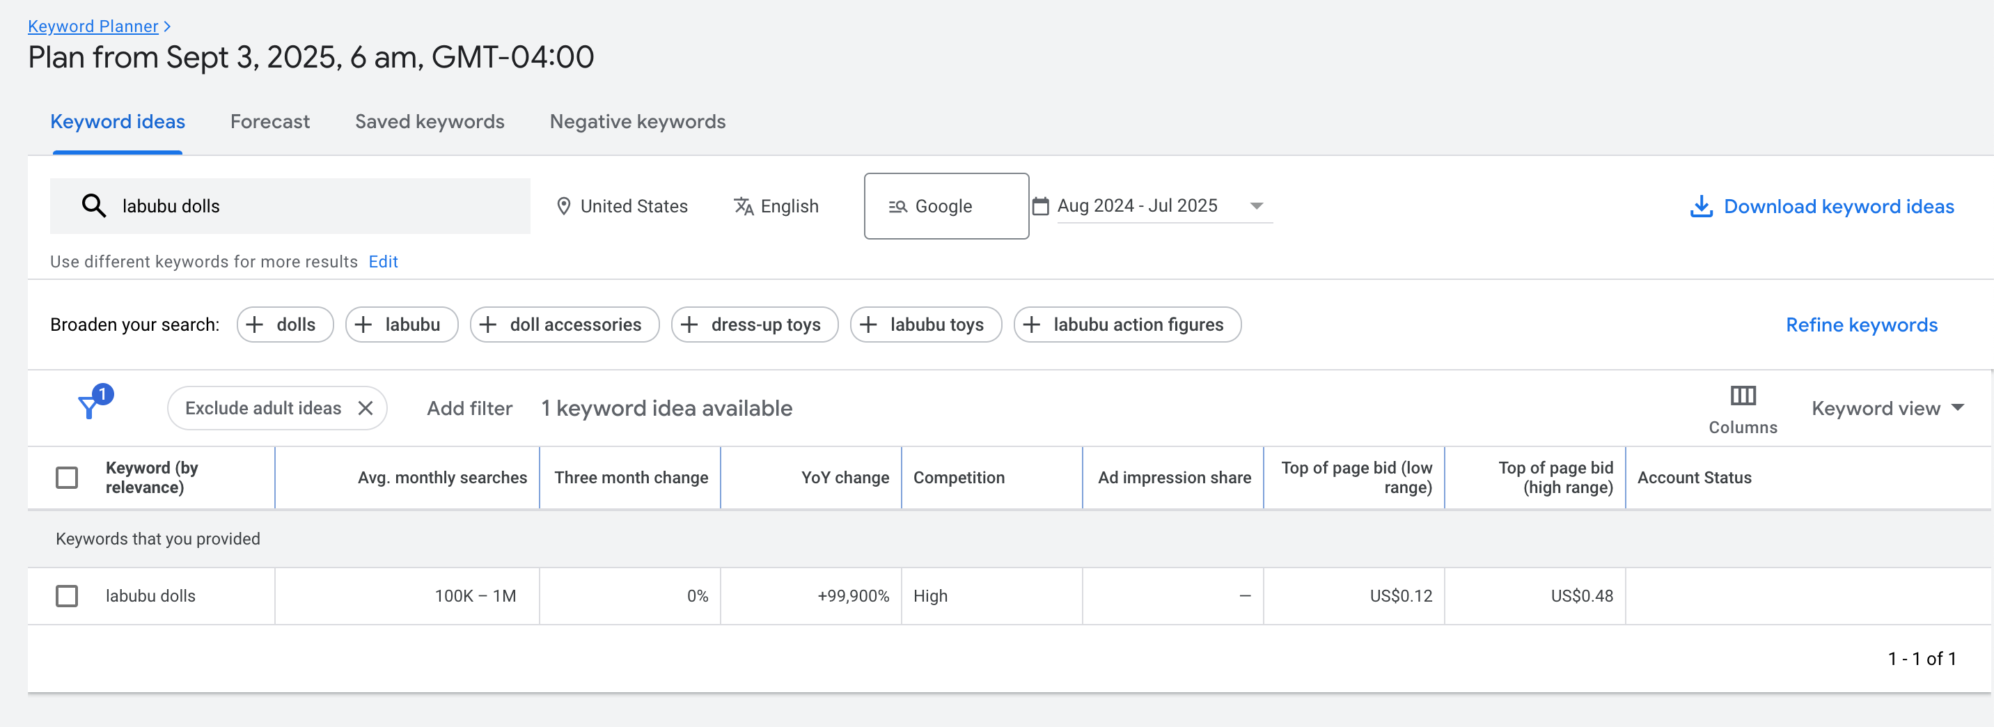Image resolution: width=1994 pixels, height=727 pixels.
Task: Click the download arrow icon
Action: 1701,207
